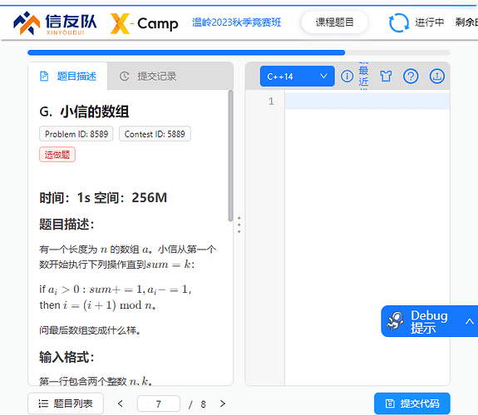Open the 题目列表 problem list

coord(66,404)
